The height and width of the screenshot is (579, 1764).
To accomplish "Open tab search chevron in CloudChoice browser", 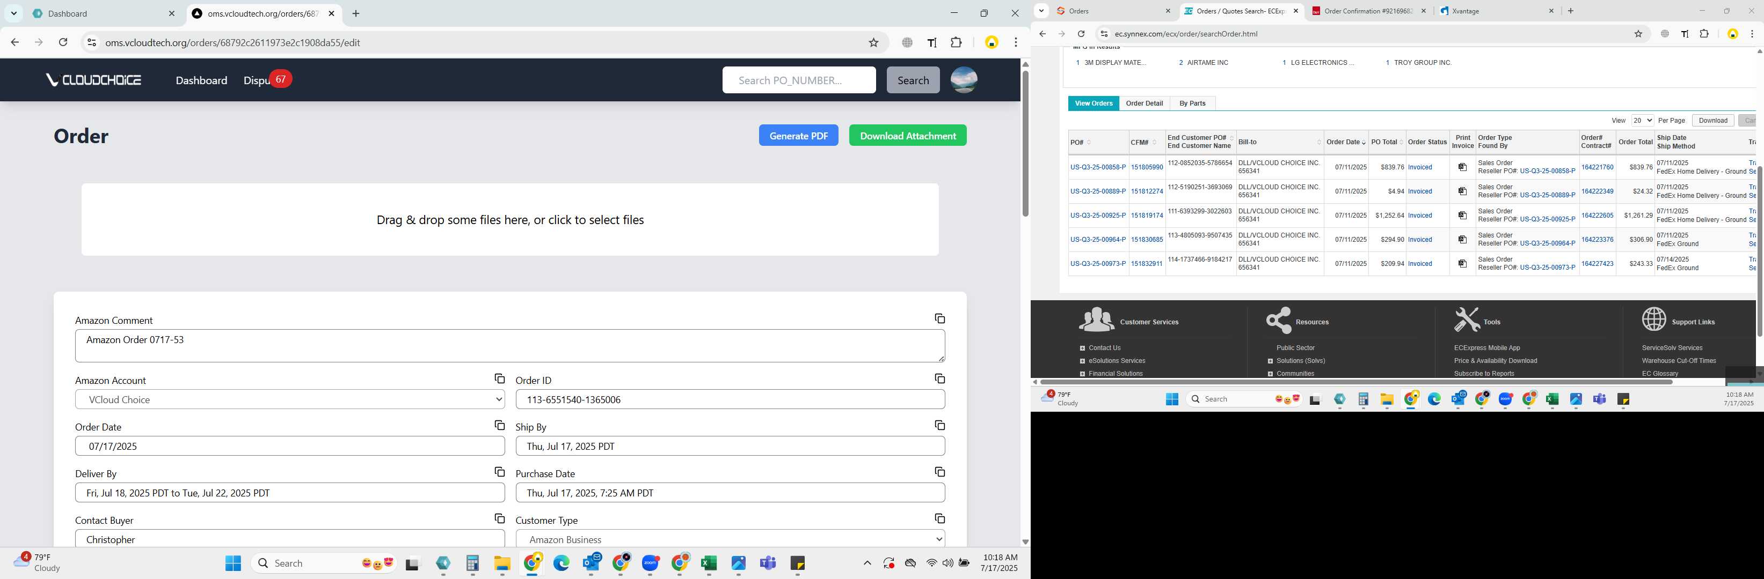I will [14, 14].
